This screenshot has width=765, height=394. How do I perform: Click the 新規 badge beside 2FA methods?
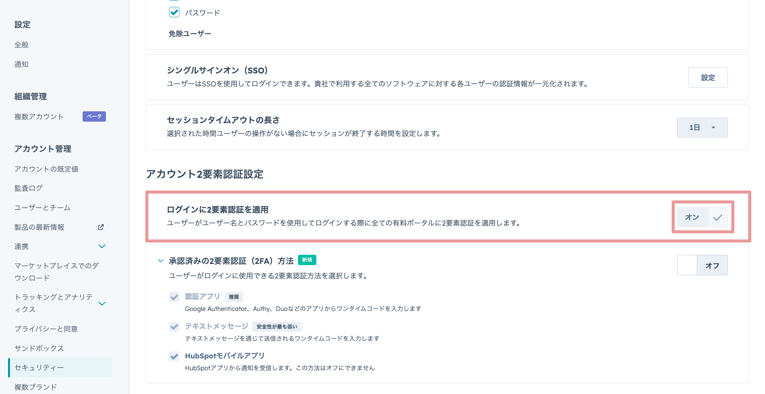tap(307, 260)
